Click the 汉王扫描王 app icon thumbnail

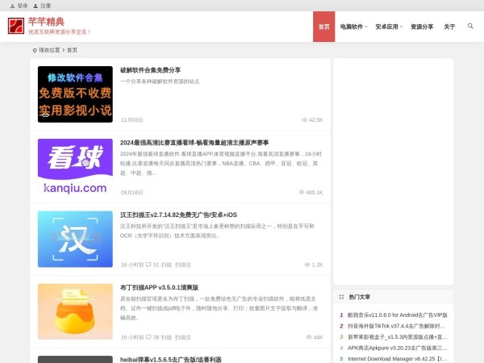pos(75,239)
